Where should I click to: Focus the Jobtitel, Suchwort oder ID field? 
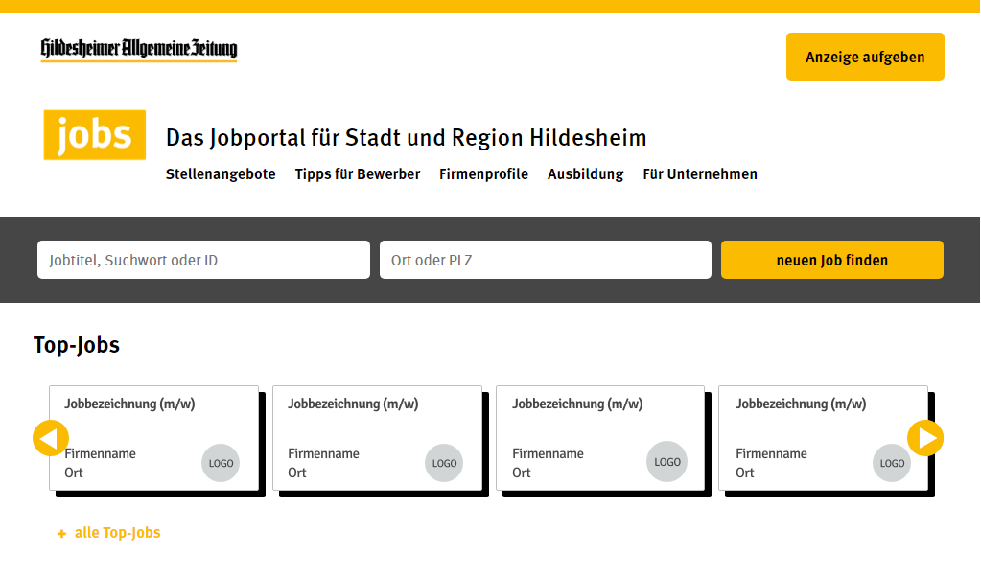[203, 260]
